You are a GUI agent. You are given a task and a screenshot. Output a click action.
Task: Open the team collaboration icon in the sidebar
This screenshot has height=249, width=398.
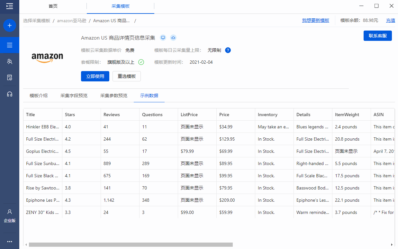[x=10, y=61]
